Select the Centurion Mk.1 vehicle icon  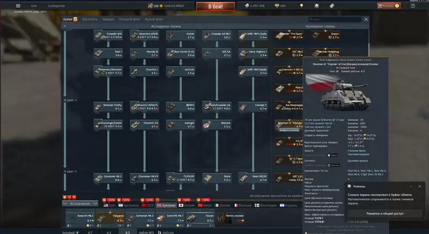[x=99, y=178]
